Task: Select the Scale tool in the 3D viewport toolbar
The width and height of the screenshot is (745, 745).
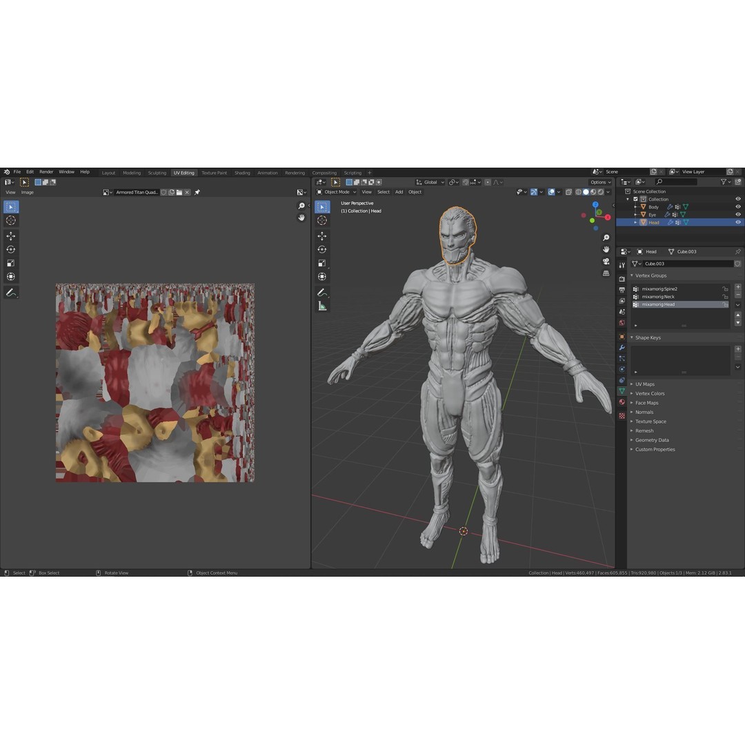Action: click(x=322, y=263)
